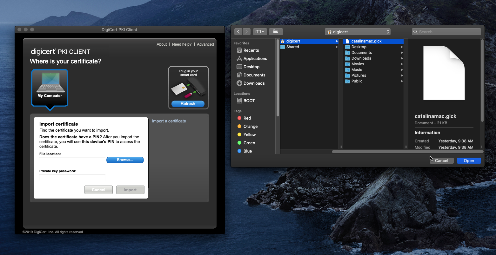Screen dimensions: 496x255
Task: Open the Downloads folder in column list
Action: 373,58
